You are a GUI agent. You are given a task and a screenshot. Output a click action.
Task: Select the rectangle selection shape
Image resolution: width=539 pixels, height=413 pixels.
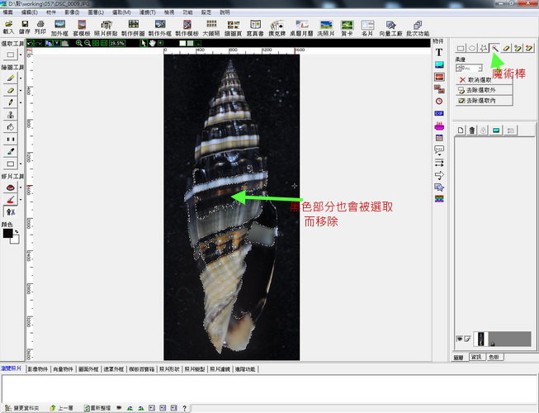(461, 49)
